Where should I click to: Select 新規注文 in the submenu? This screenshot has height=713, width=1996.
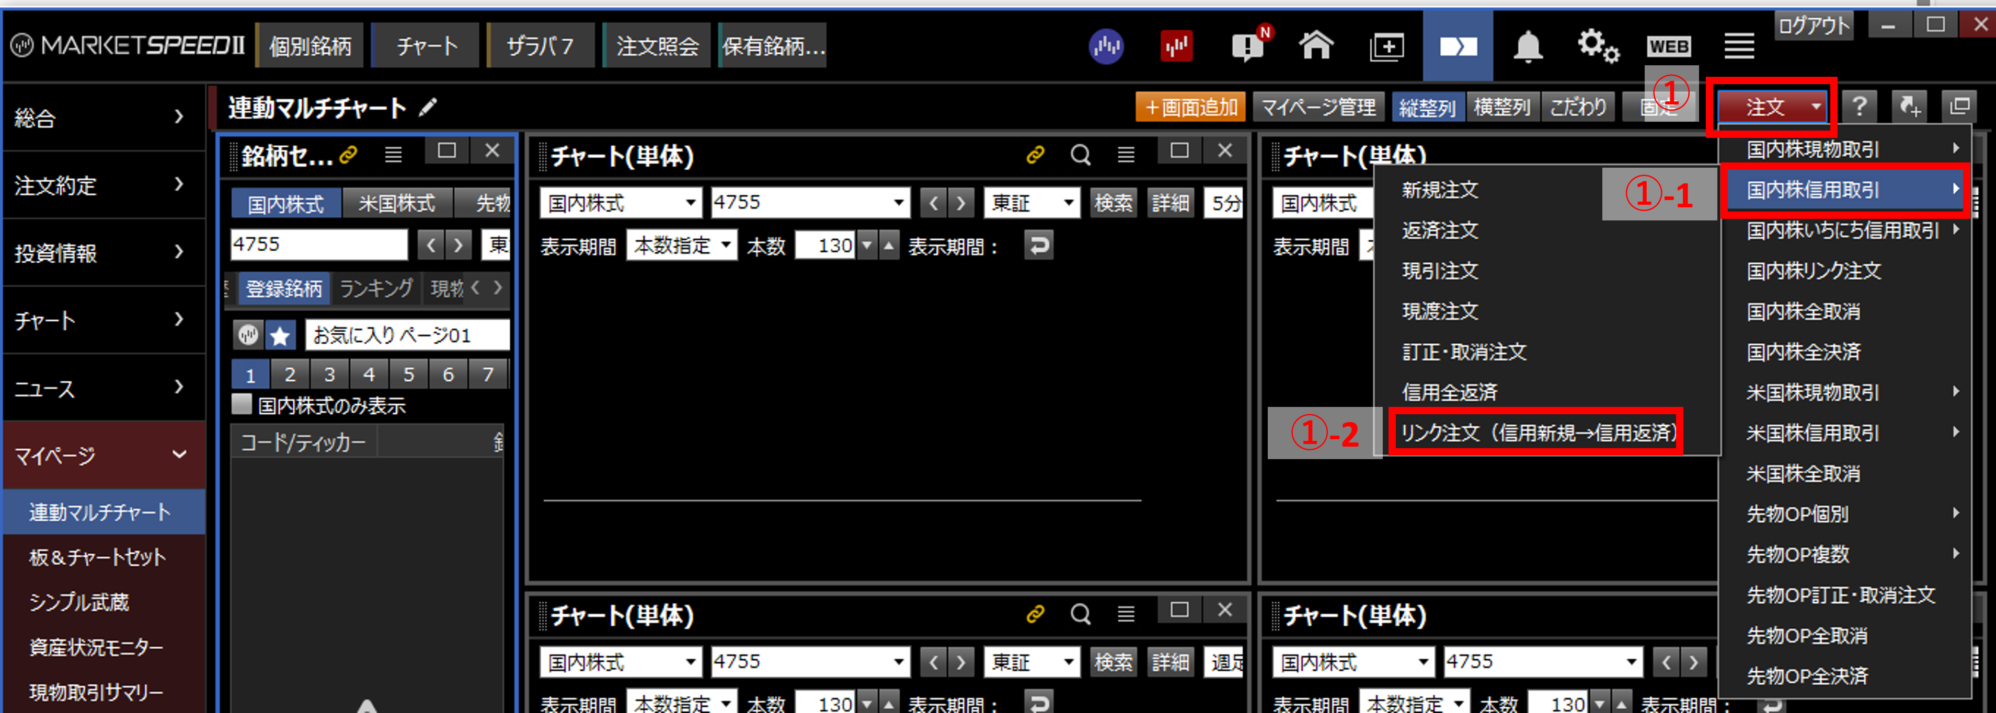[x=1440, y=190]
